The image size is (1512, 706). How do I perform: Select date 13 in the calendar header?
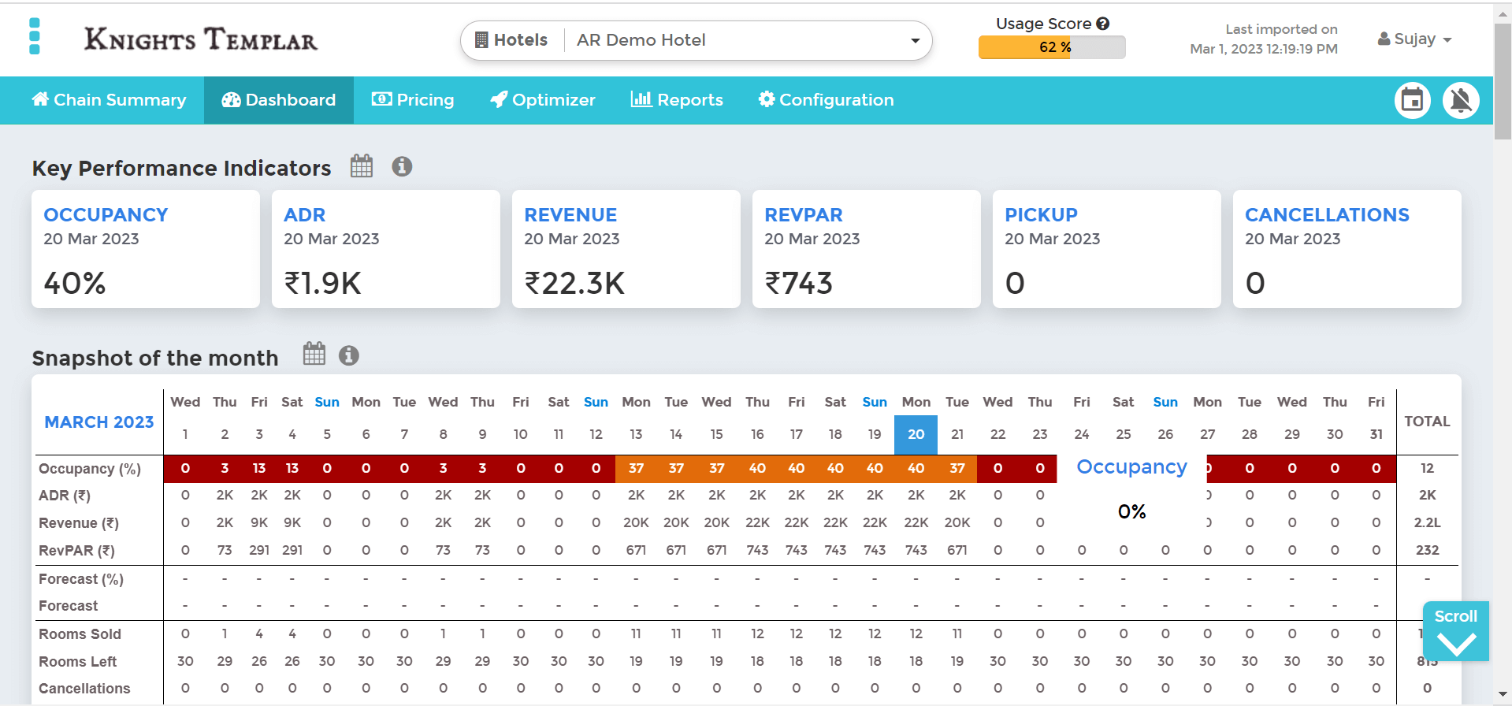pyautogui.click(x=636, y=434)
